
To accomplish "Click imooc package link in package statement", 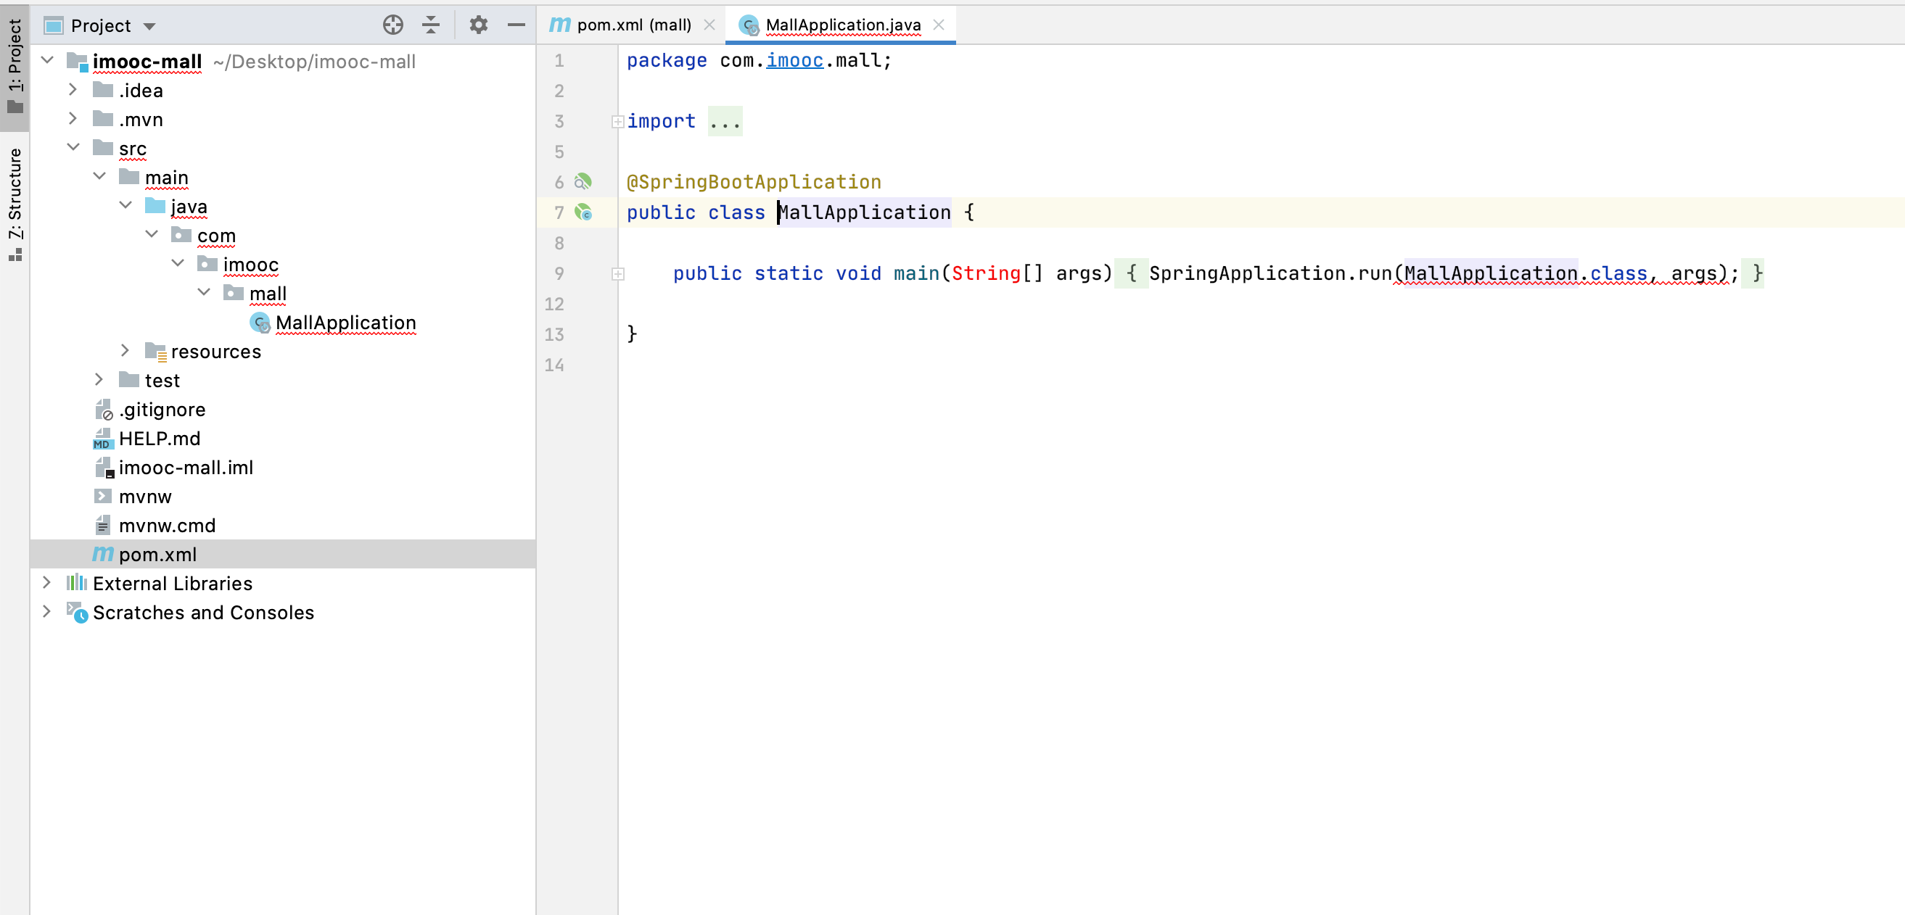I will pyautogui.click(x=794, y=60).
